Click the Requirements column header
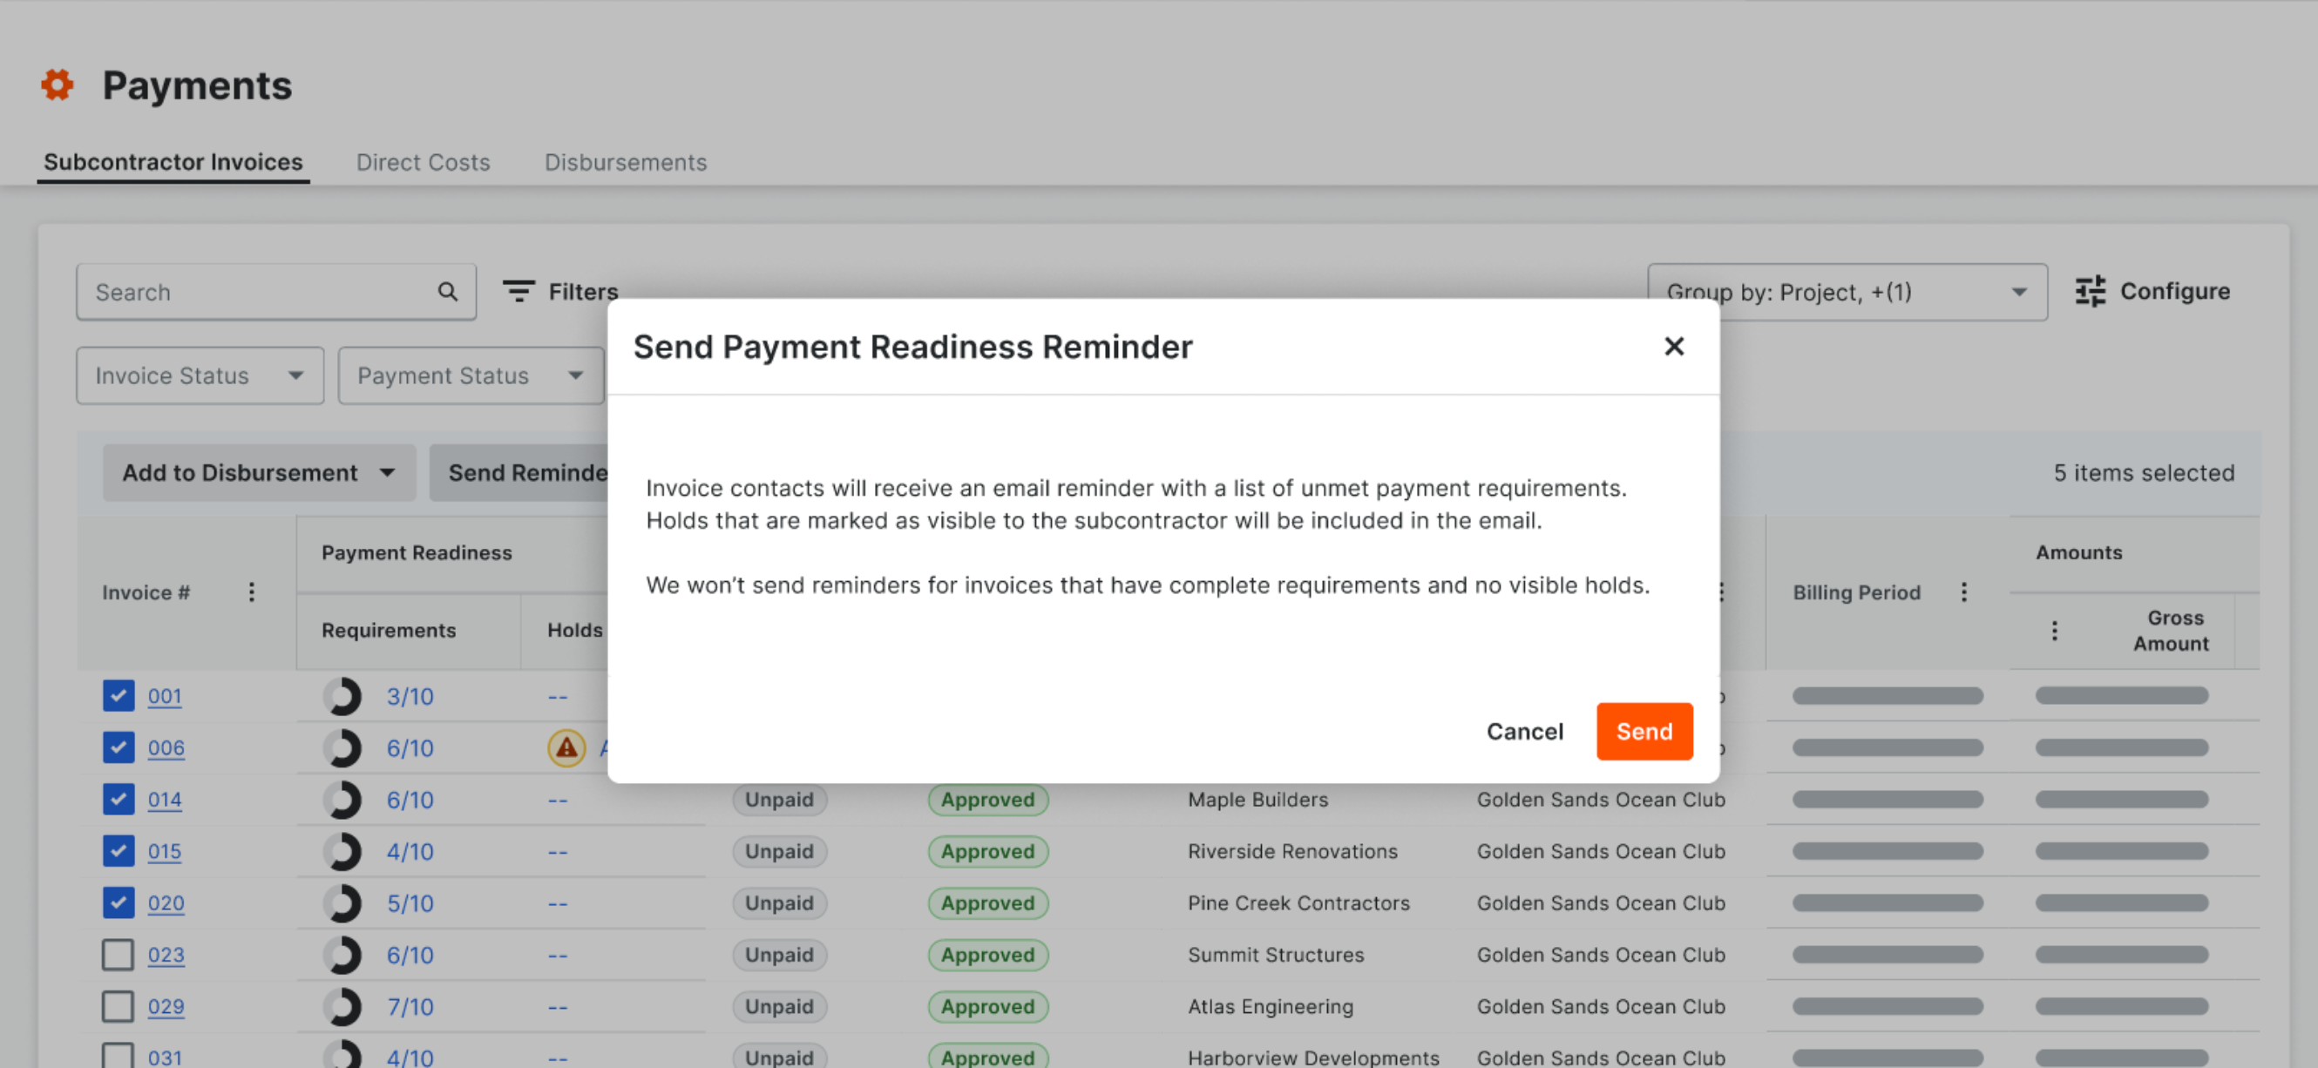This screenshot has width=2318, height=1068. tap(389, 631)
